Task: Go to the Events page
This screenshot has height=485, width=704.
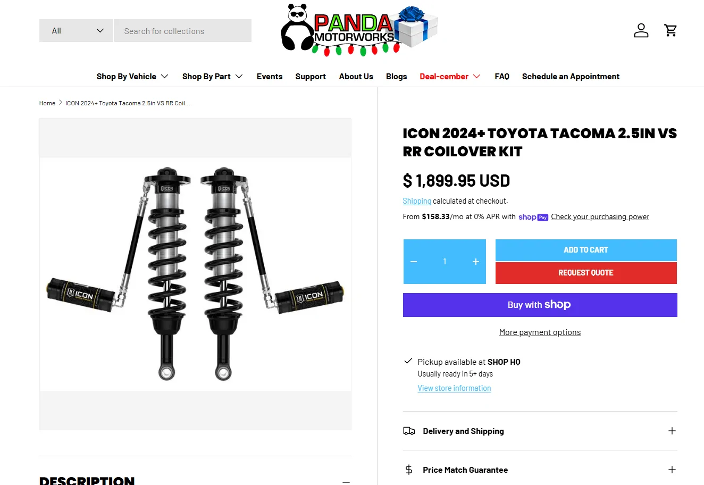Action: coord(270,77)
